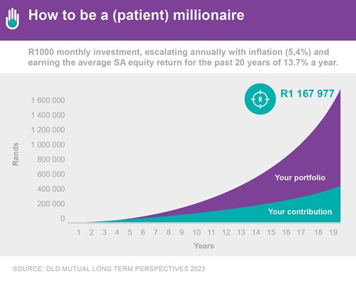Click year 15 on the x-axis
The height and width of the screenshot is (281, 356).
(x=271, y=233)
